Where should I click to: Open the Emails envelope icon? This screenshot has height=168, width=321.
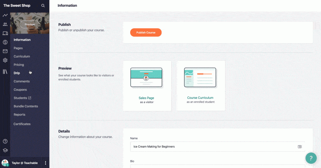pyautogui.click(x=5, y=51)
